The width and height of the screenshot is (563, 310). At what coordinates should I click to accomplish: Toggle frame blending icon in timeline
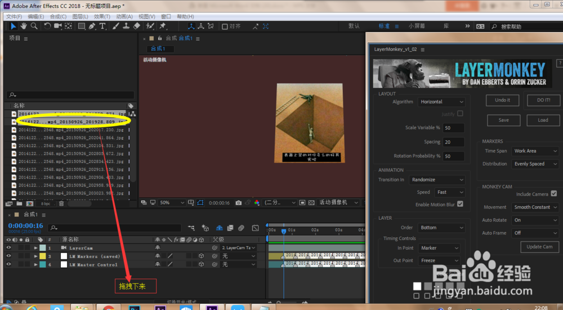(230, 228)
